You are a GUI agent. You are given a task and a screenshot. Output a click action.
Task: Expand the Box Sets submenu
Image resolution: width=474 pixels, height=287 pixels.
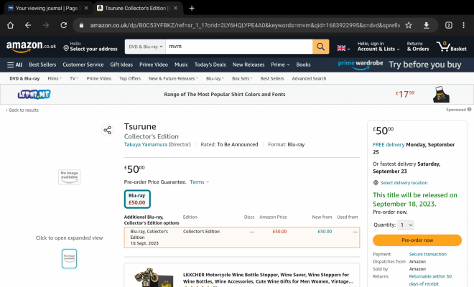pyautogui.click(x=242, y=78)
